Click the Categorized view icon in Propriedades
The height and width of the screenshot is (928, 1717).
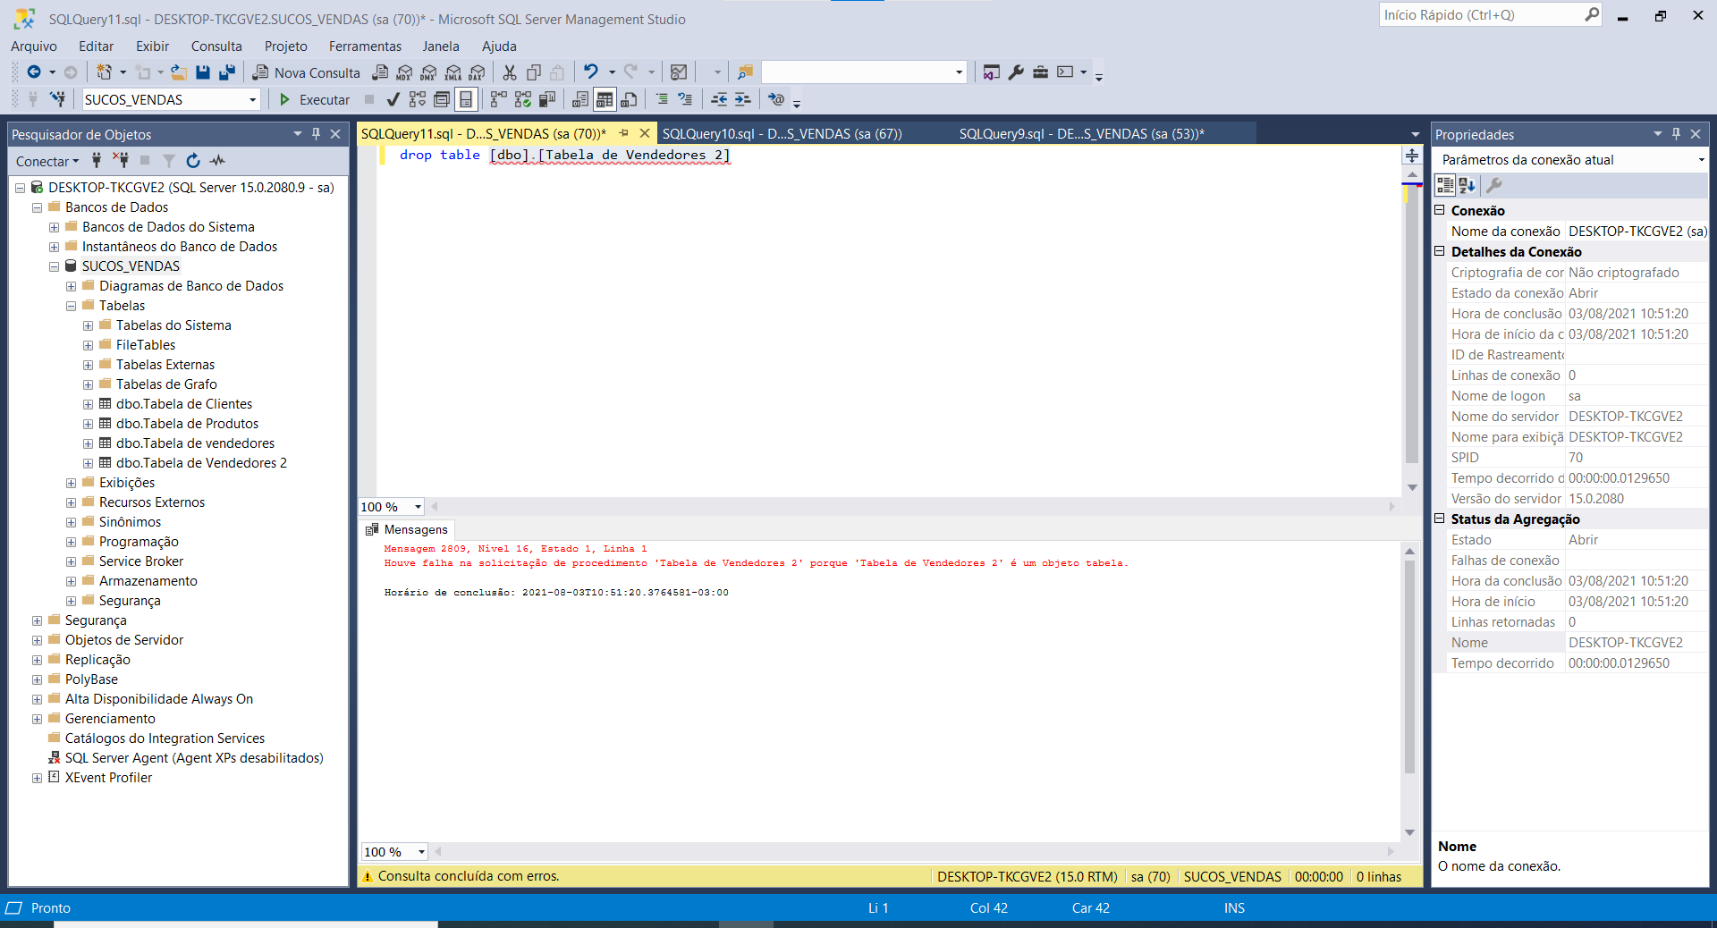1445,185
